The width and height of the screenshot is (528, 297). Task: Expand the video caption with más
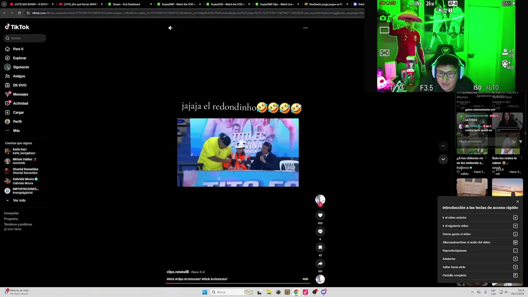click(305, 279)
